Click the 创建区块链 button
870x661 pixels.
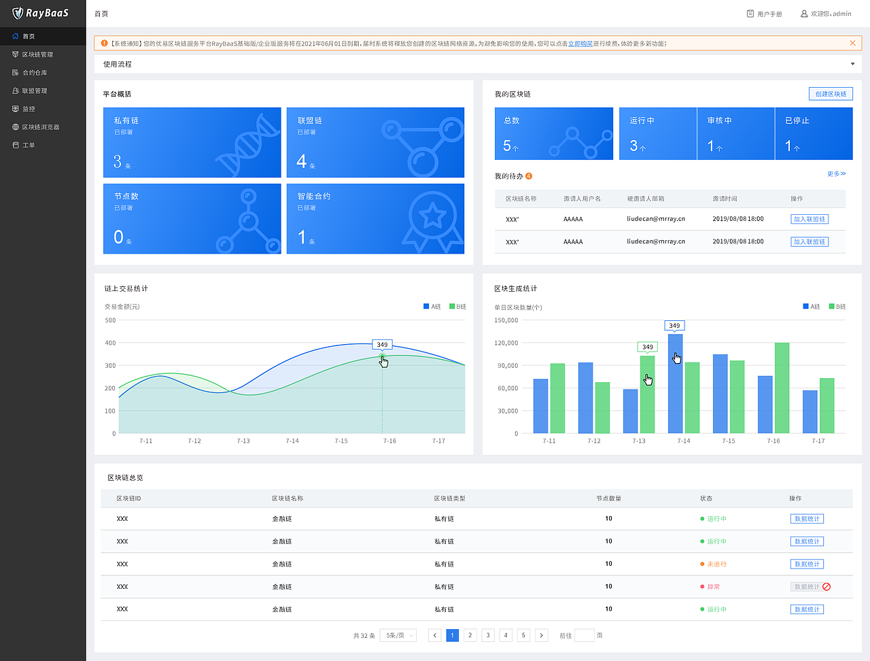pos(831,94)
